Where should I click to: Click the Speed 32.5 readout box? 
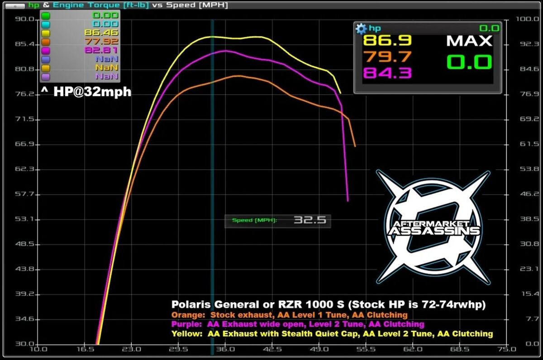coord(277,220)
